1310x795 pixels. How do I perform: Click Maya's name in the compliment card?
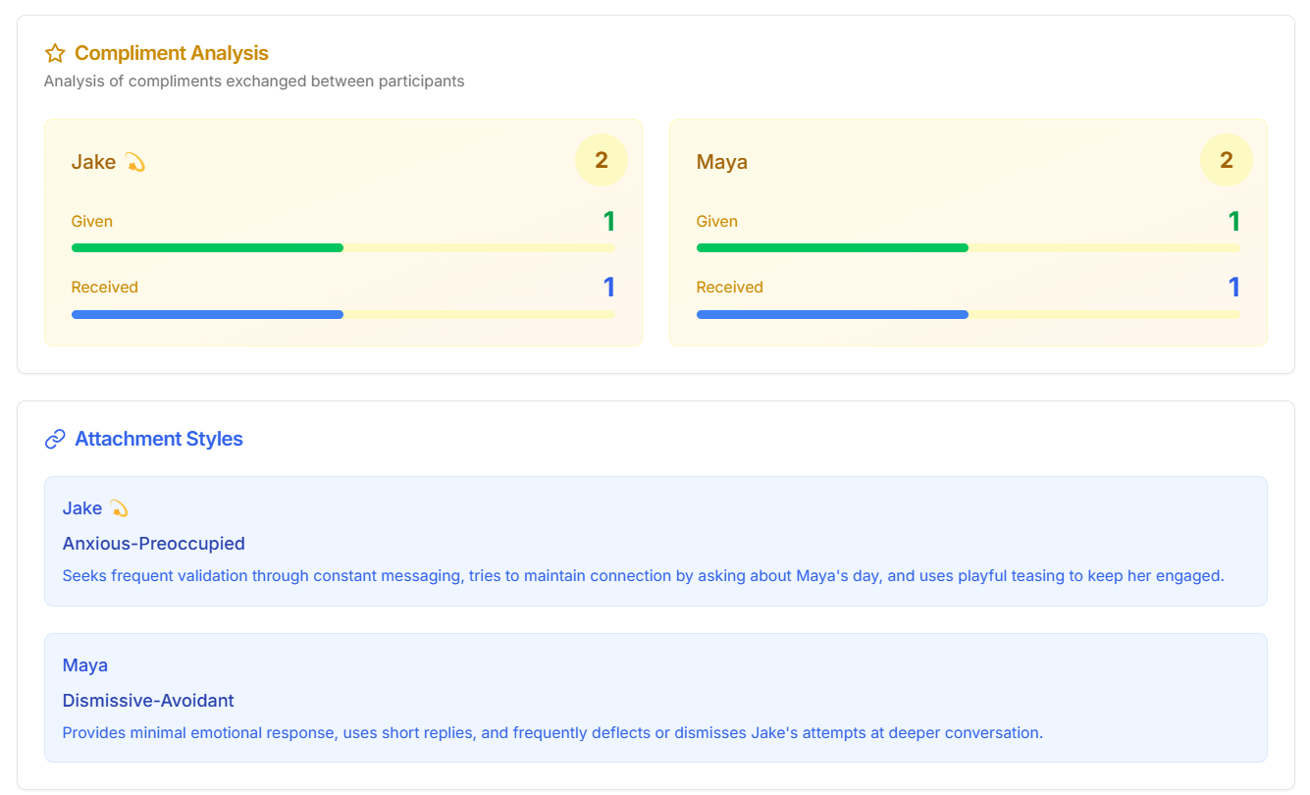click(722, 162)
